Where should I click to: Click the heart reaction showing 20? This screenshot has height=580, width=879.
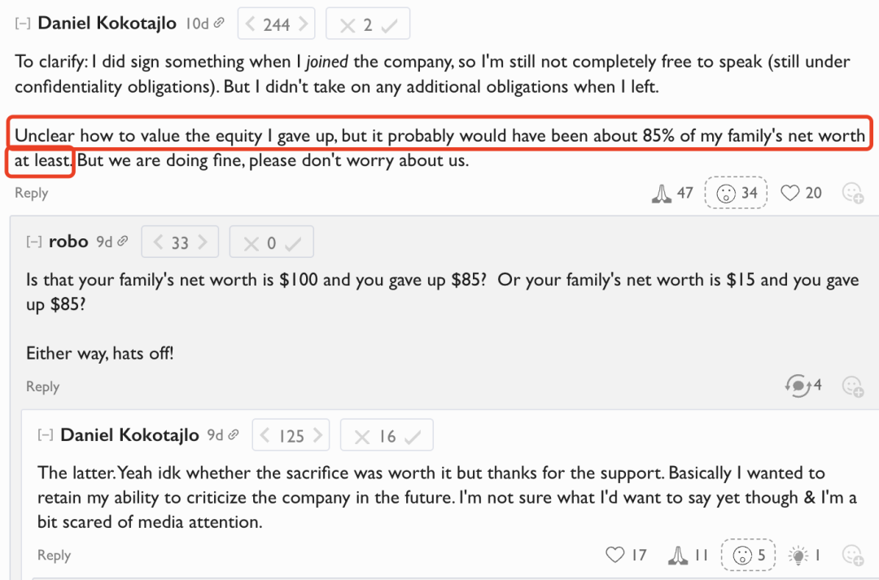pos(801,193)
